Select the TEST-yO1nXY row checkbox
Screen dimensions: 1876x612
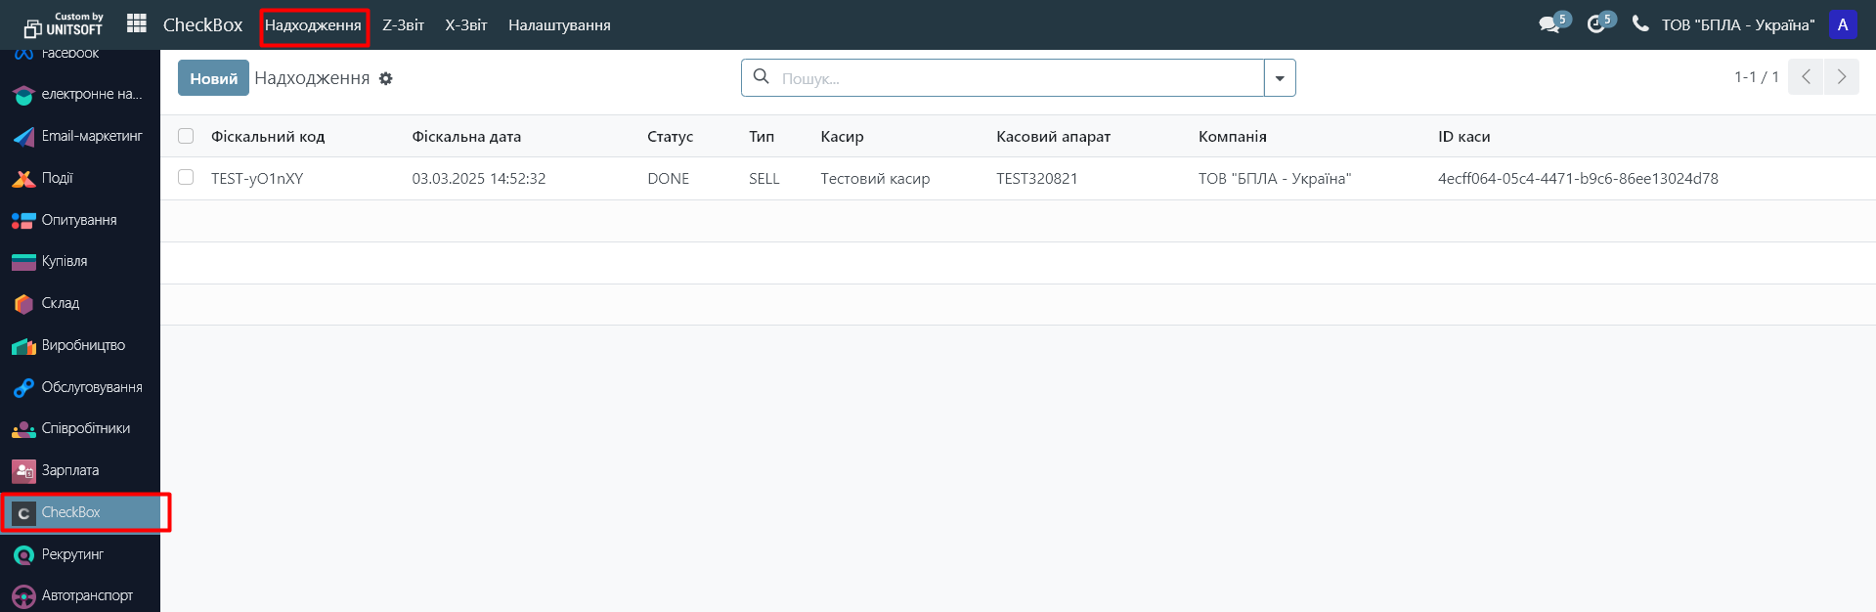pyautogui.click(x=186, y=178)
